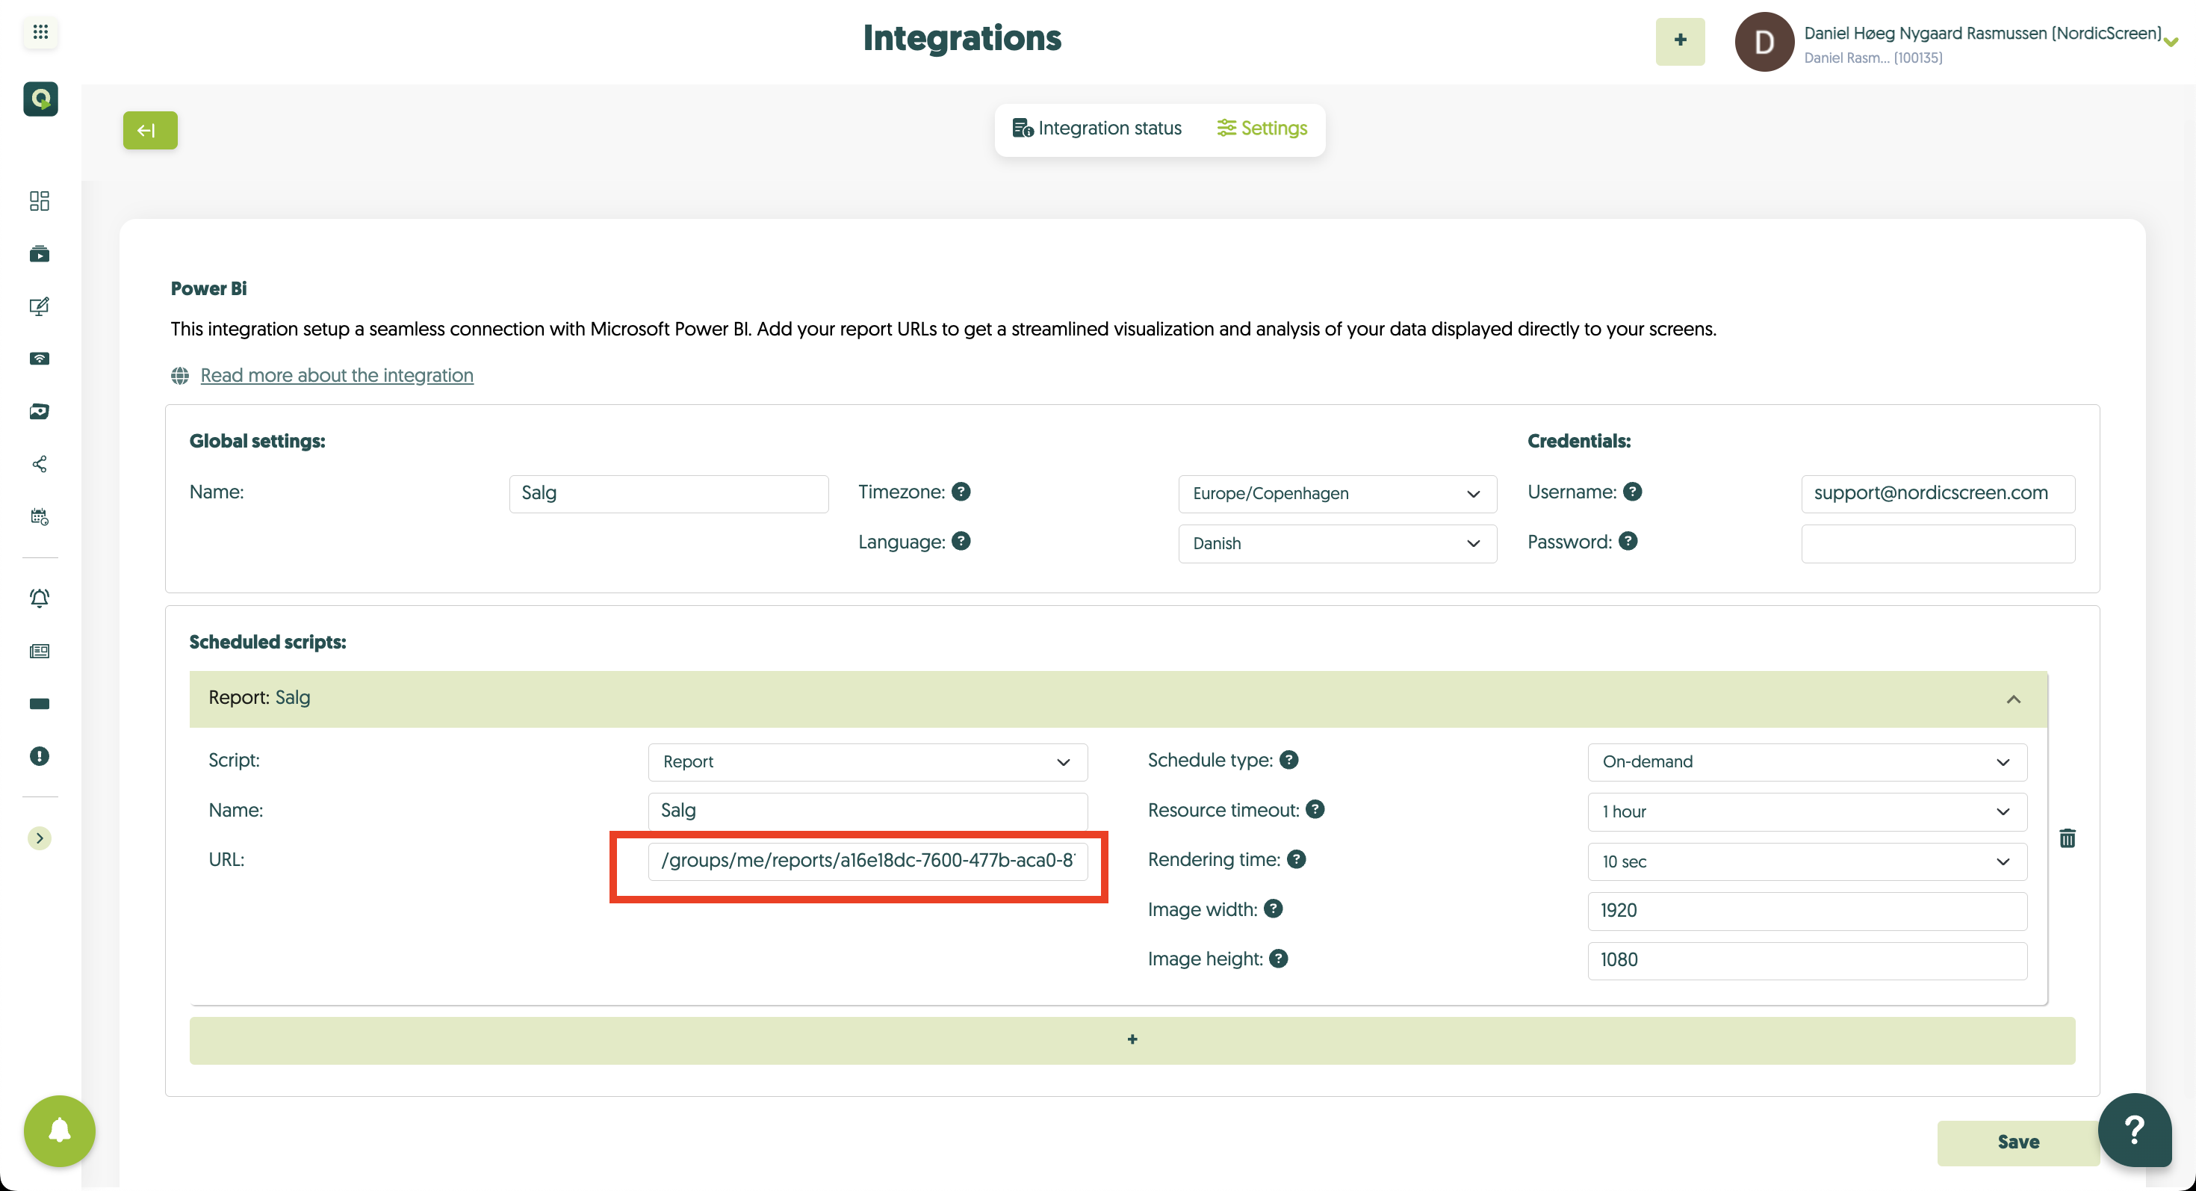Show Resource timeout help icon
This screenshot has width=2196, height=1191.
(1315, 809)
